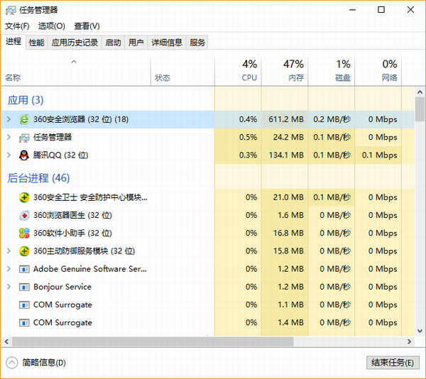Click the 360安全浏览器 browser icon

click(x=24, y=119)
